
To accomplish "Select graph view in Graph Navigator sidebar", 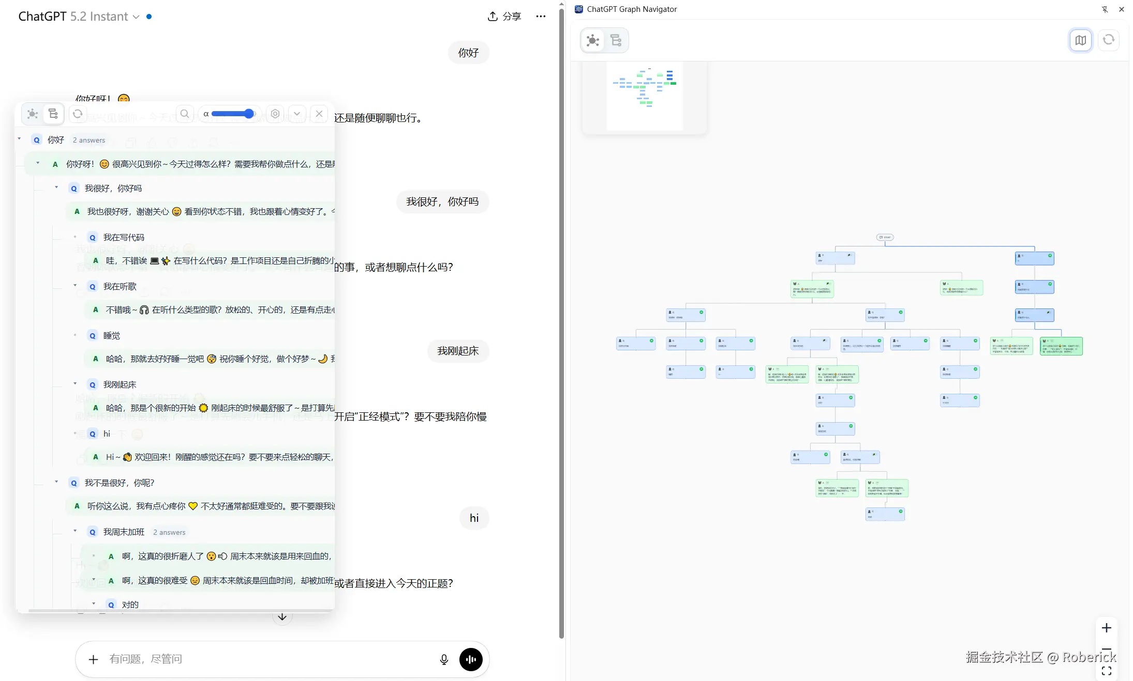I will [x=593, y=40].
